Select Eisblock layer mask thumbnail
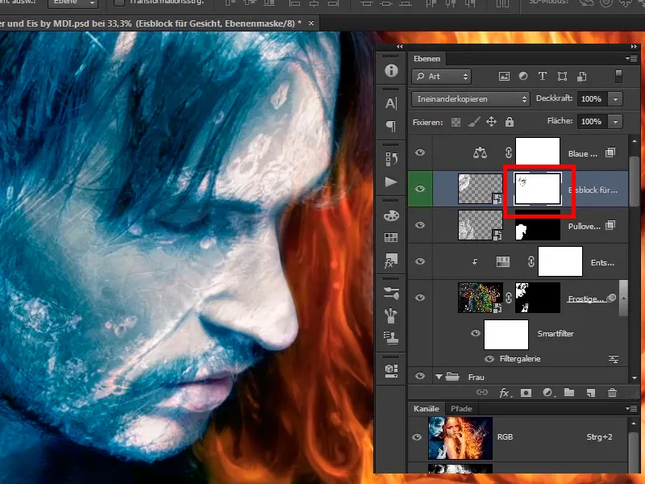This screenshot has width=645, height=484. (x=538, y=189)
